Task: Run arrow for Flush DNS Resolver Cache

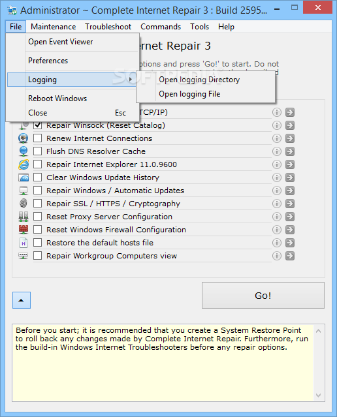Action: [290, 151]
